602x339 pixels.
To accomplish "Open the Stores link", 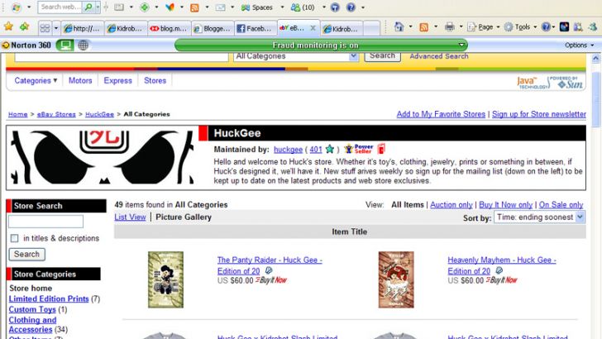I will (155, 81).
